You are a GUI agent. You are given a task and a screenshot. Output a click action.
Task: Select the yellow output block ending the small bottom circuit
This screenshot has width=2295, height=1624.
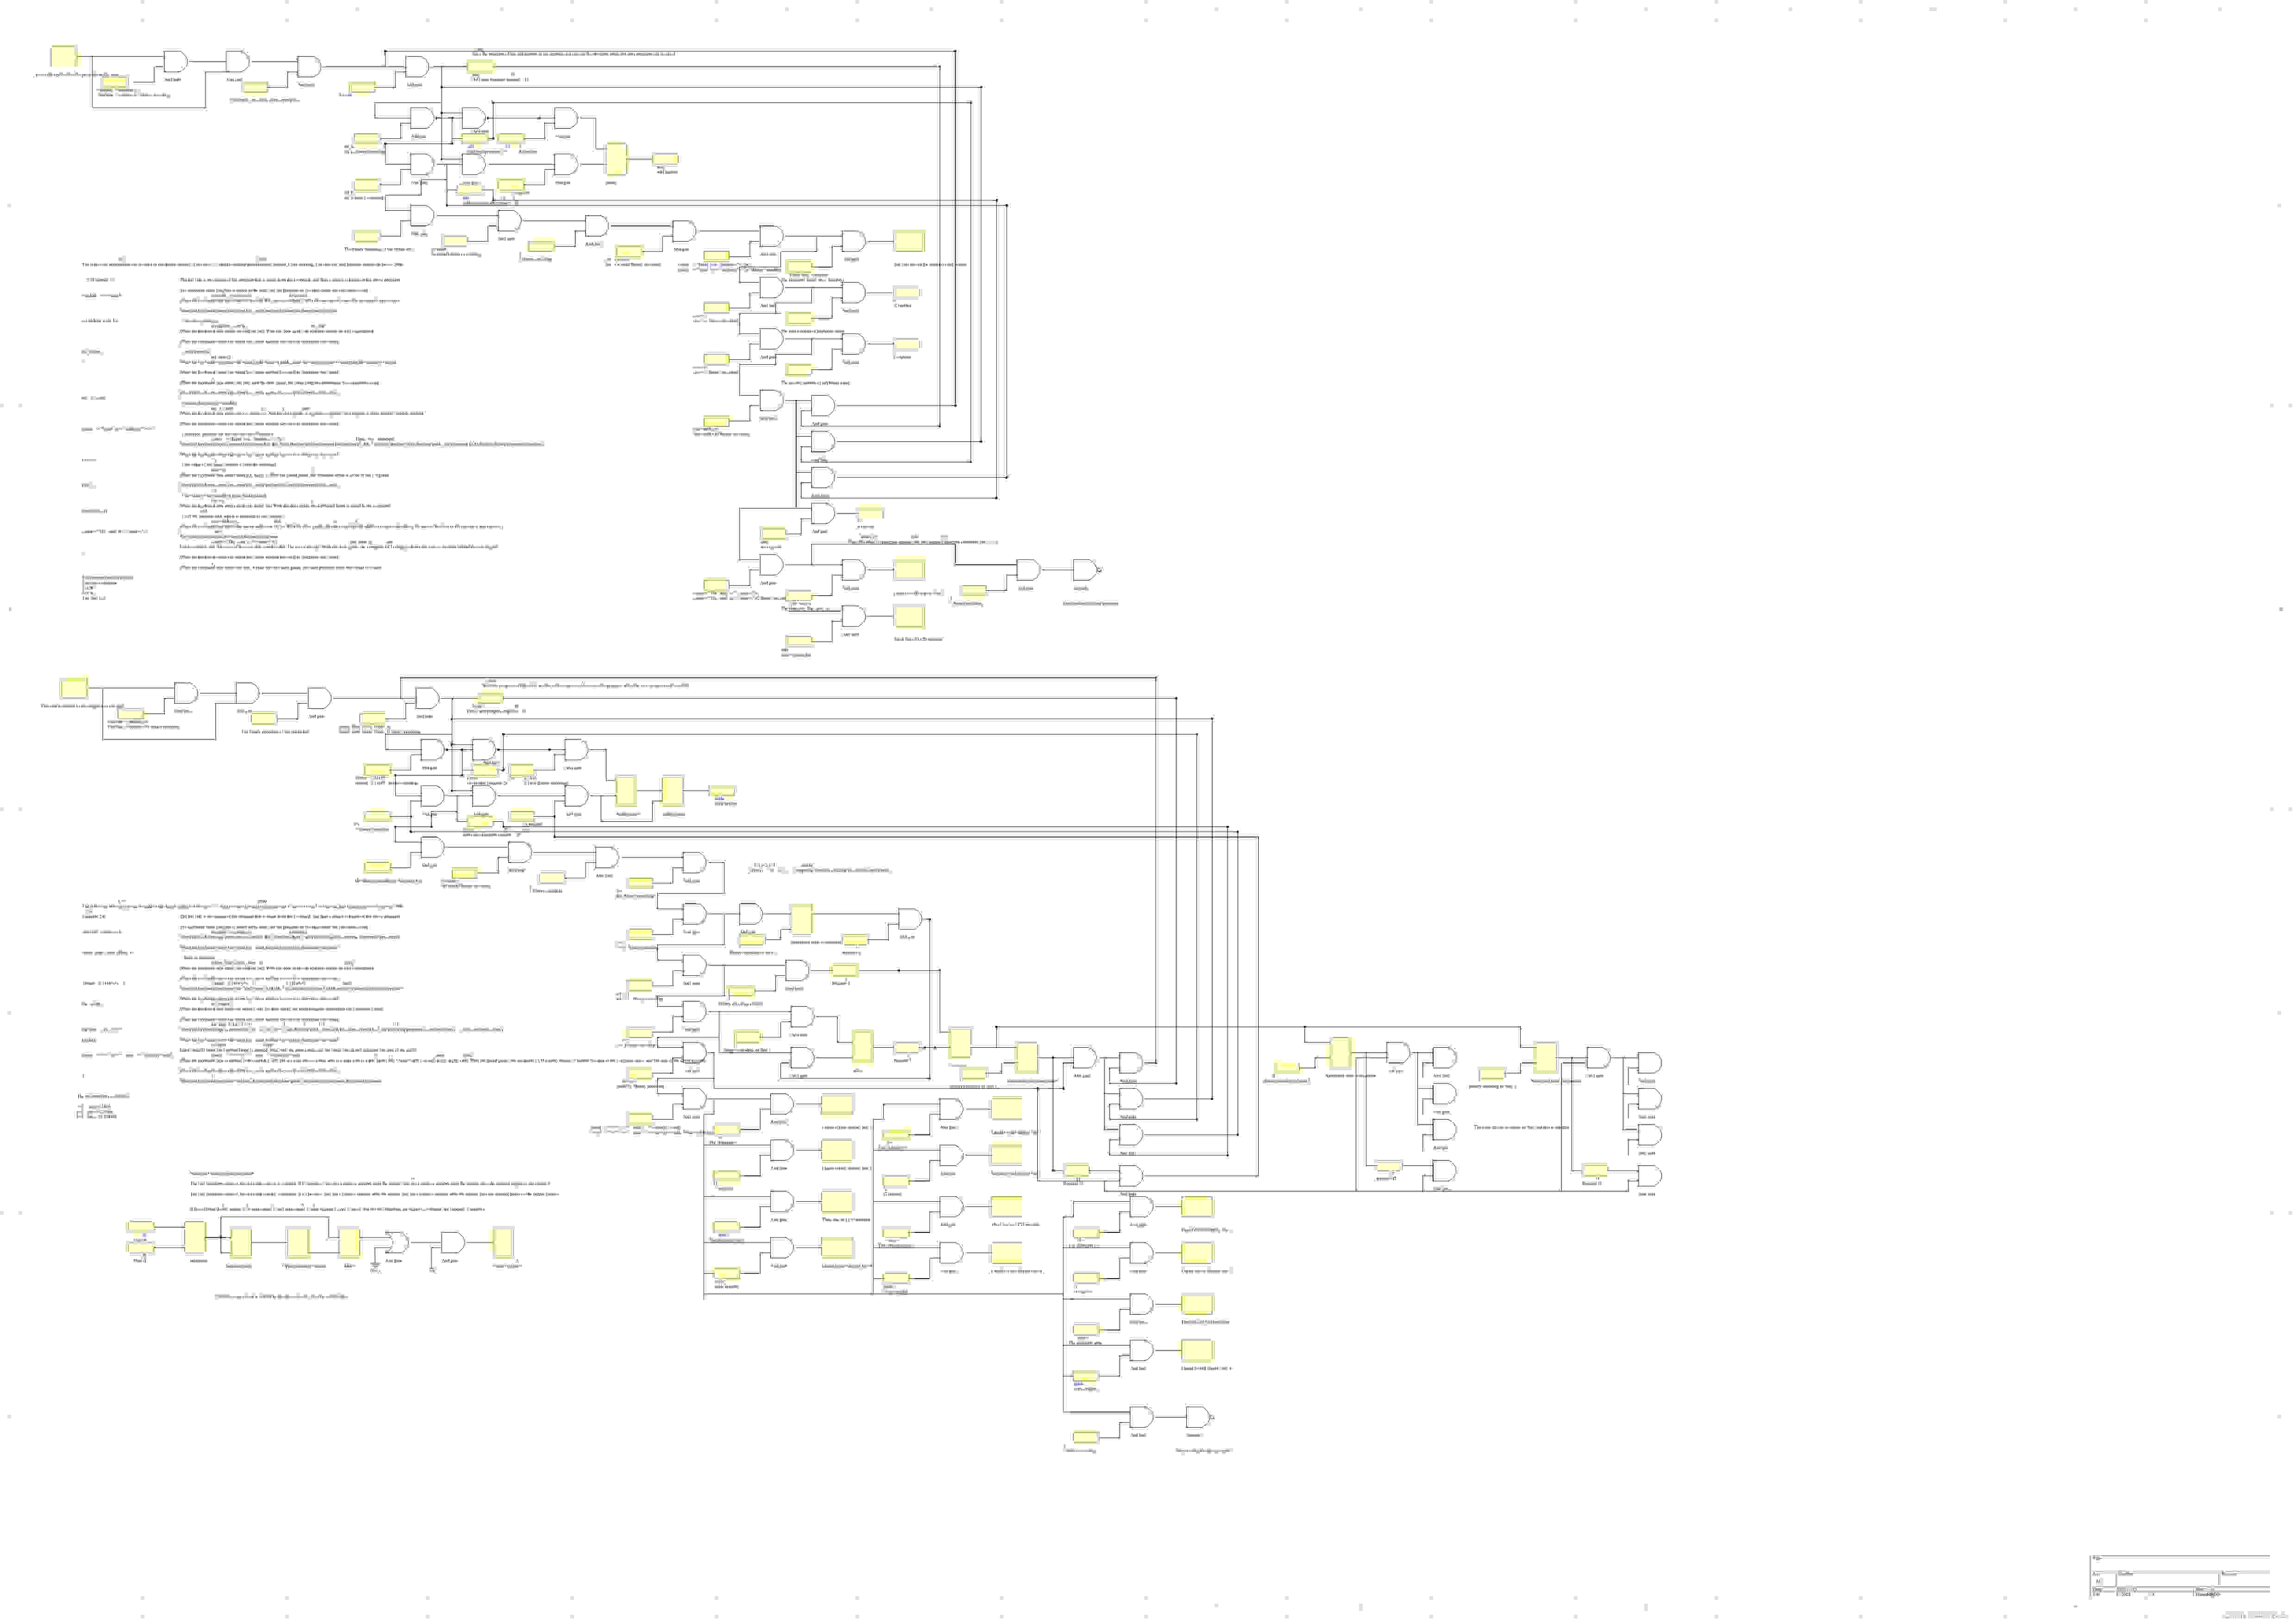(x=503, y=1243)
